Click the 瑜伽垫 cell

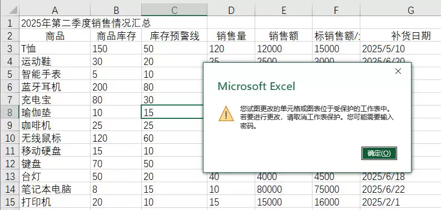pyautogui.click(x=55, y=112)
